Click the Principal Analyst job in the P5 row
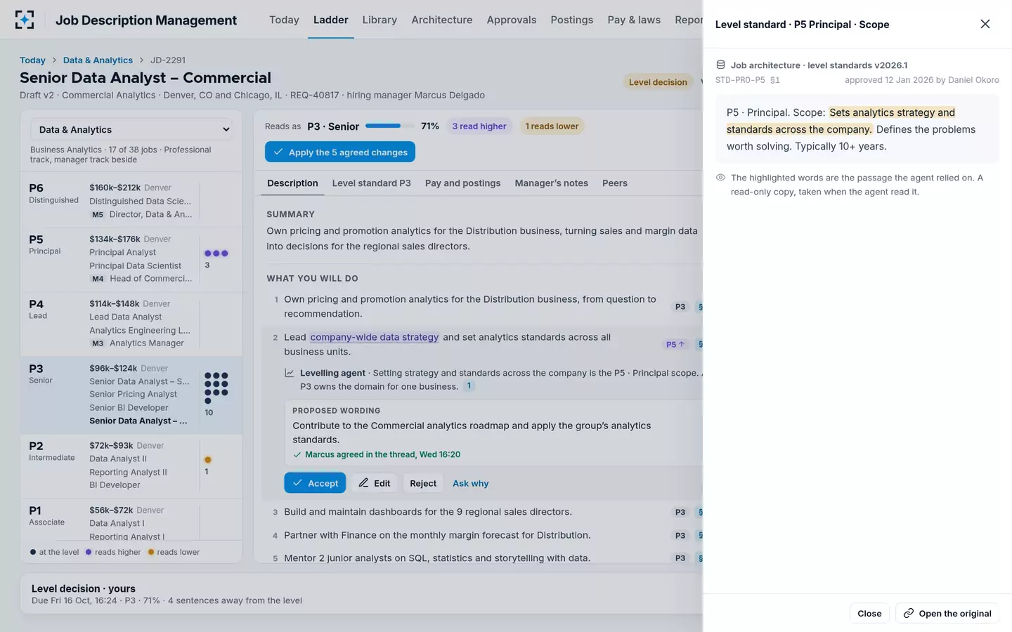This screenshot has width=1012, height=632. (x=122, y=253)
